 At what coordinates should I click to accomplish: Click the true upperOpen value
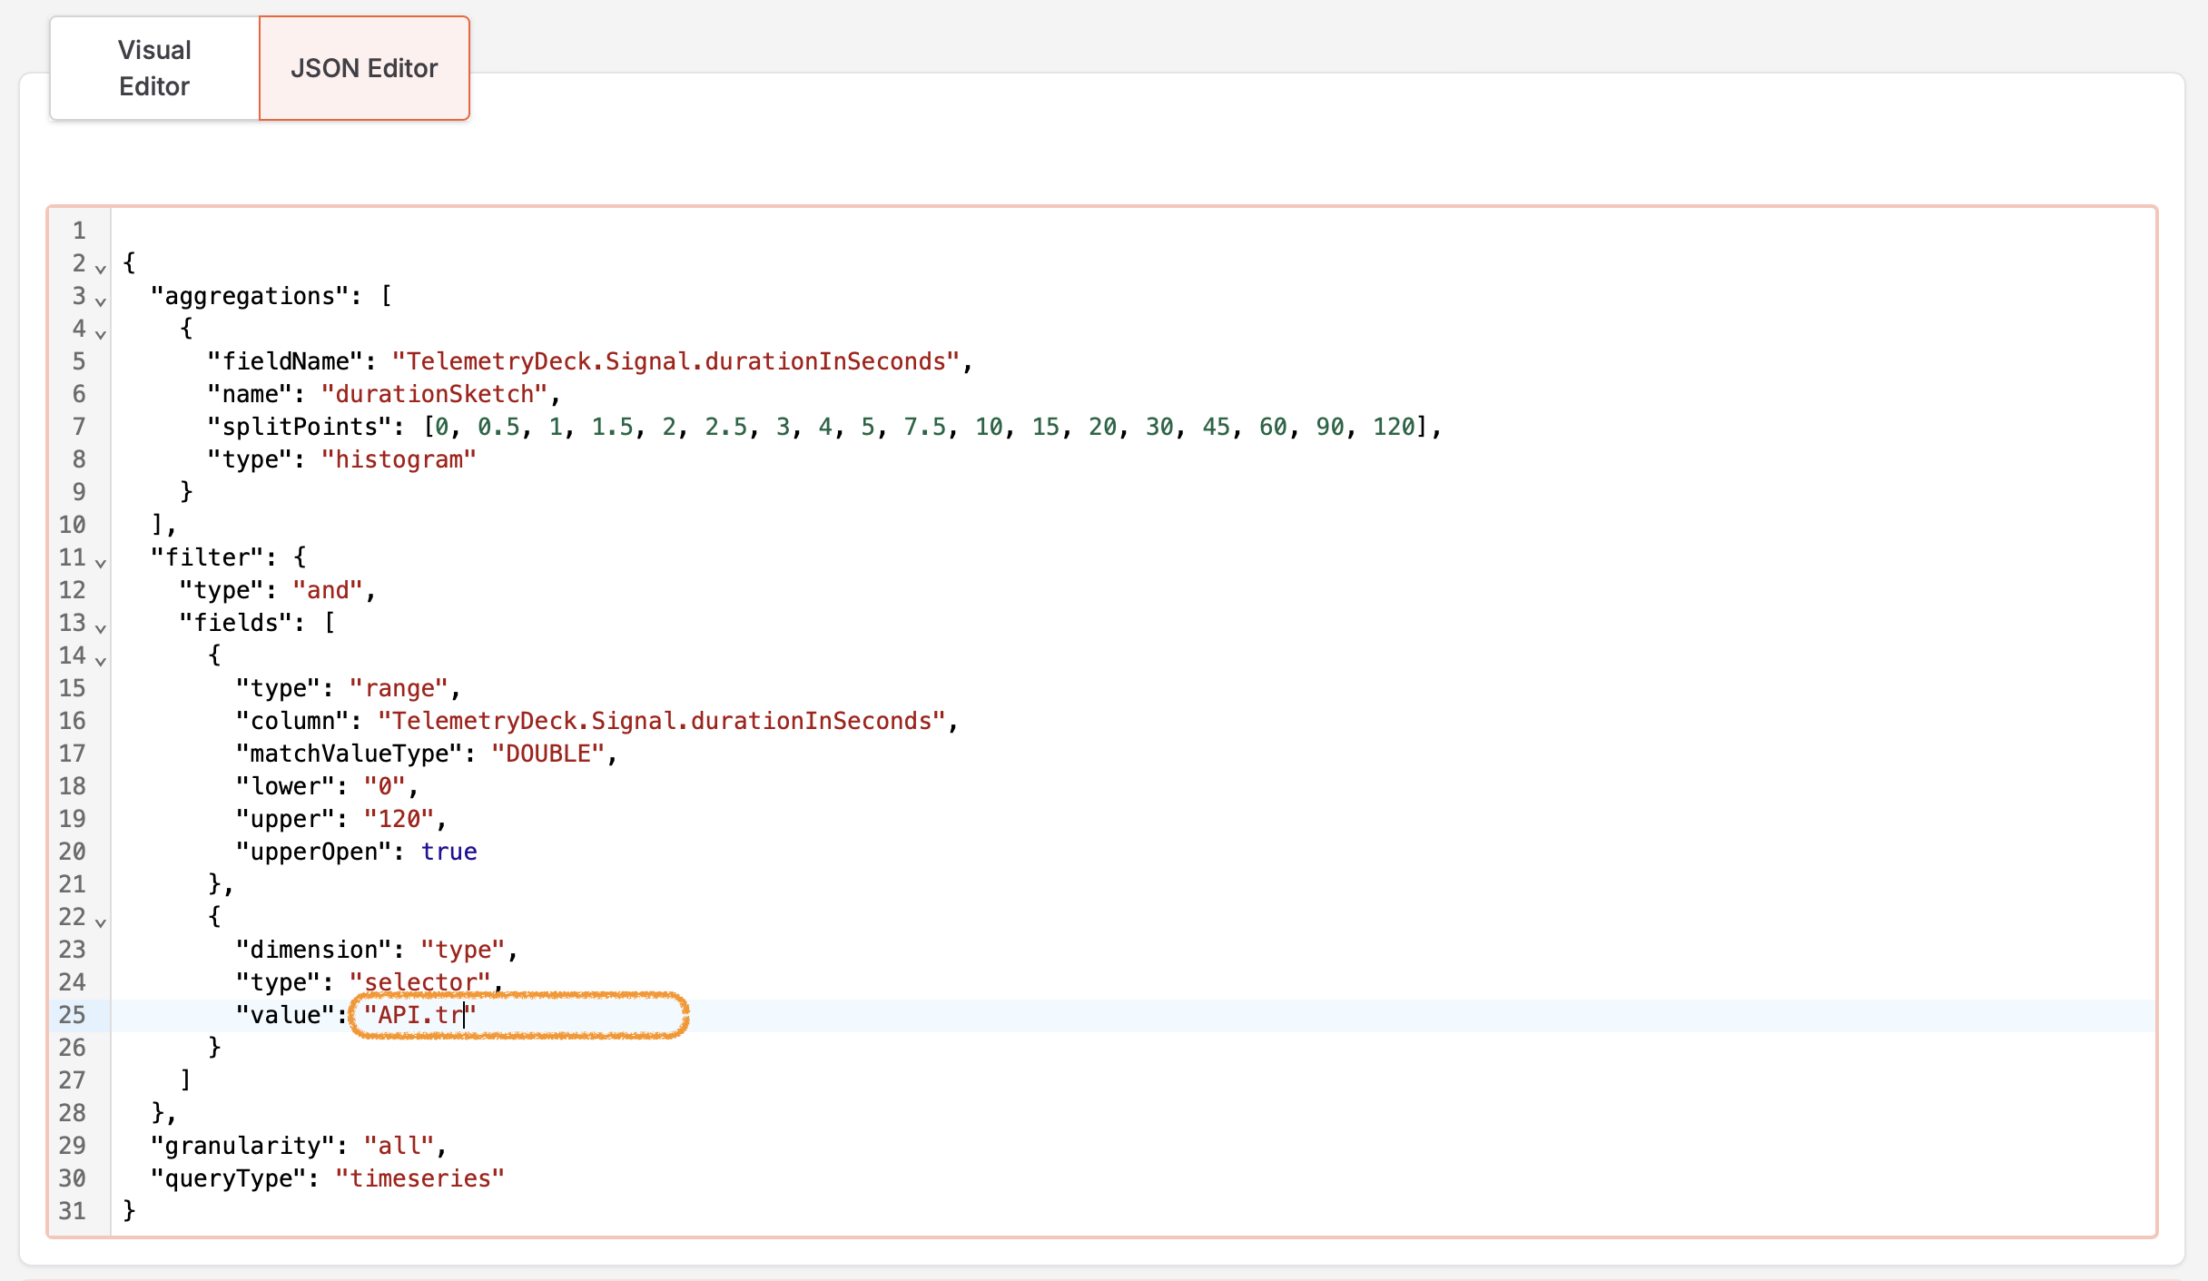pyautogui.click(x=448, y=851)
